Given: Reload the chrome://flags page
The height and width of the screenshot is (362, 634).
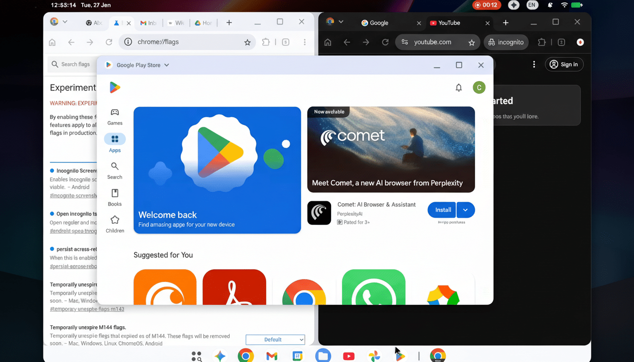Looking at the screenshot, I should (x=108, y=42).
